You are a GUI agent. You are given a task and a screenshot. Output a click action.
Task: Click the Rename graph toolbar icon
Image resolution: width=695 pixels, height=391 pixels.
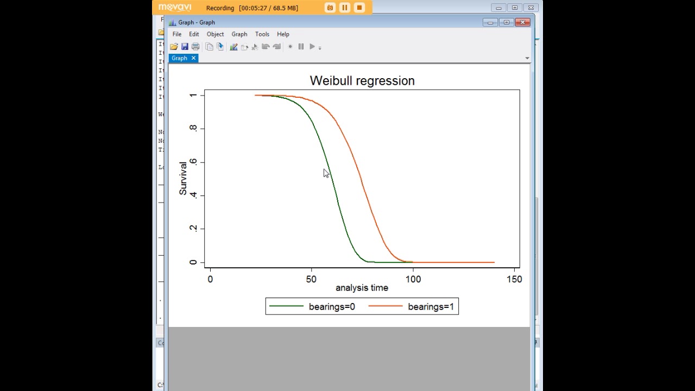(x=220, y=47)
